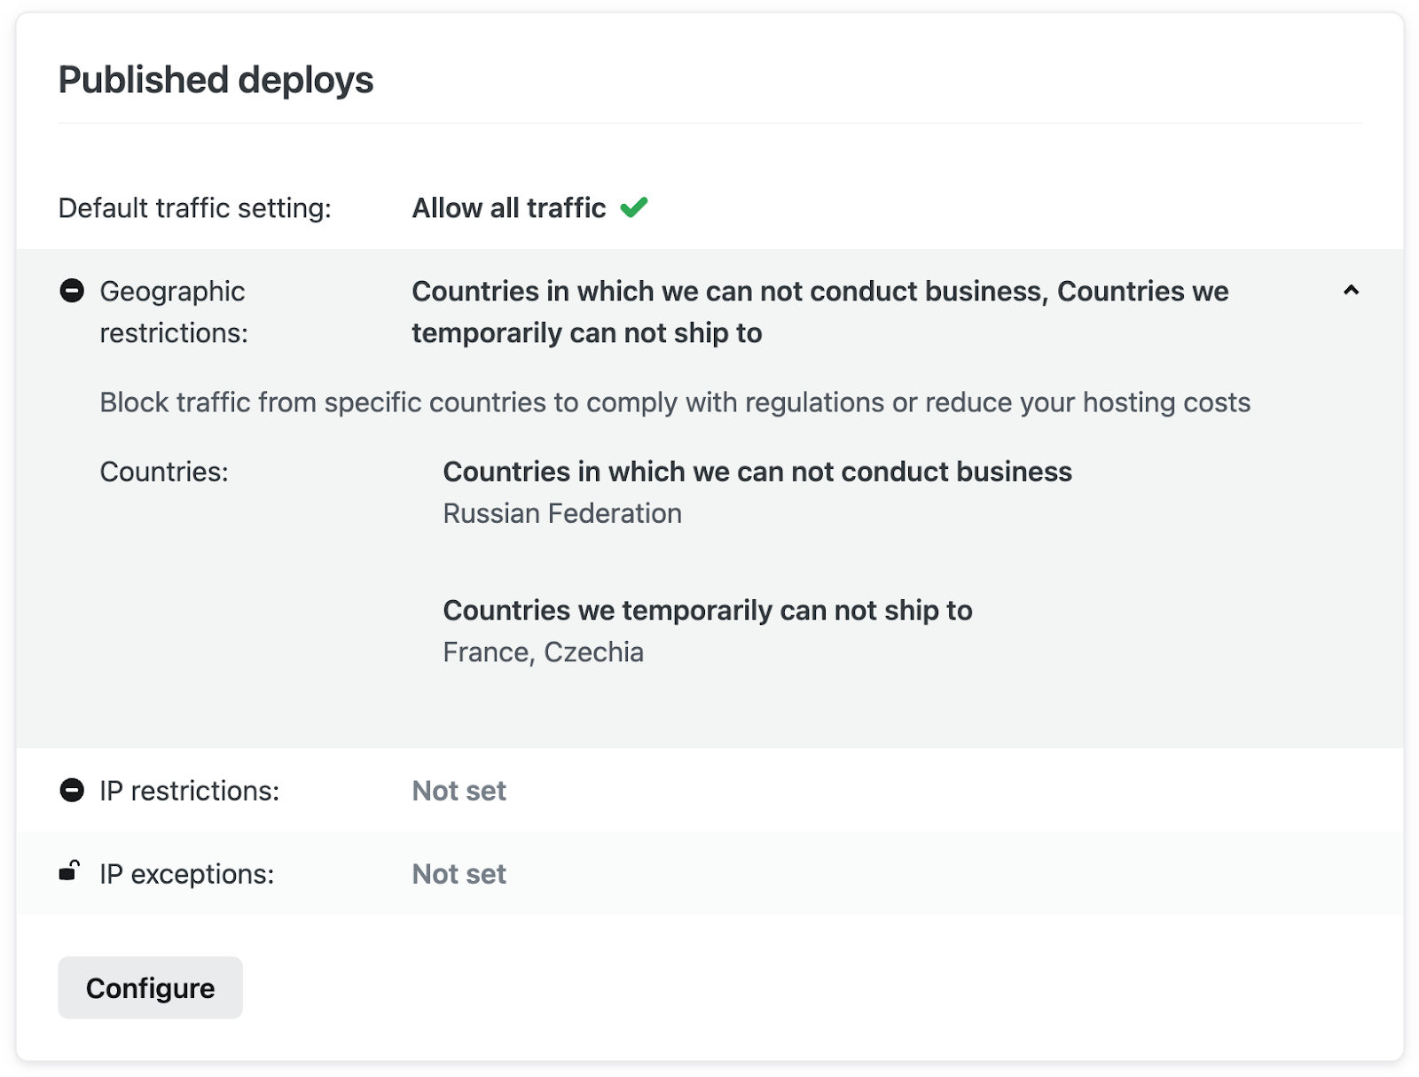Click the IP restrictions label
The width and height of the screenshot is (1419, 1077).
(x=189, y=791)
